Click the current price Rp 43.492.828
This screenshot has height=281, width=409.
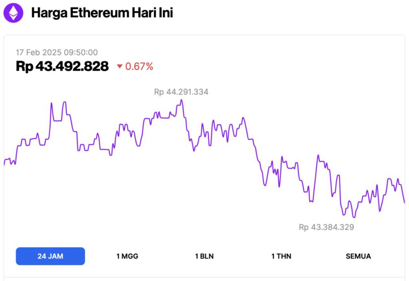click(x=62, y=66)
